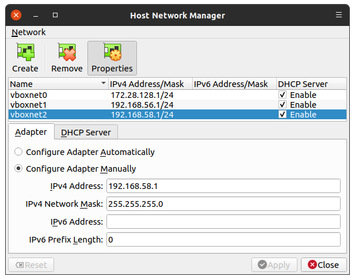Toggle the Properties toolbar icon
Image resolution: width=355 pixels, height=280 pixels.
point(112,53)
